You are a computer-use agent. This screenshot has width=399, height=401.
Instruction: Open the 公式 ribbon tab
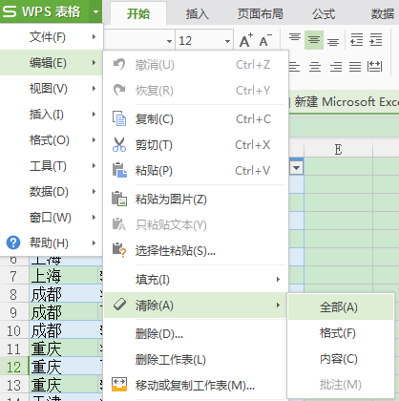pos(324,14)
